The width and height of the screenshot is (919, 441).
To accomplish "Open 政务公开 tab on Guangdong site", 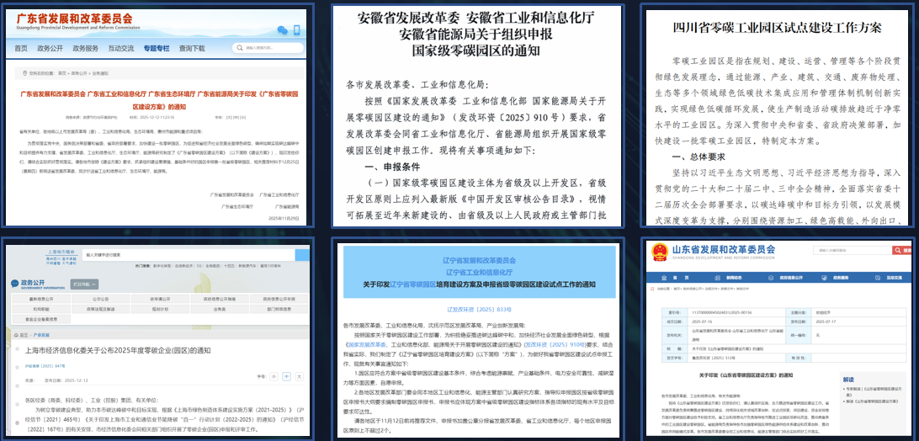I will pos(49,48).
